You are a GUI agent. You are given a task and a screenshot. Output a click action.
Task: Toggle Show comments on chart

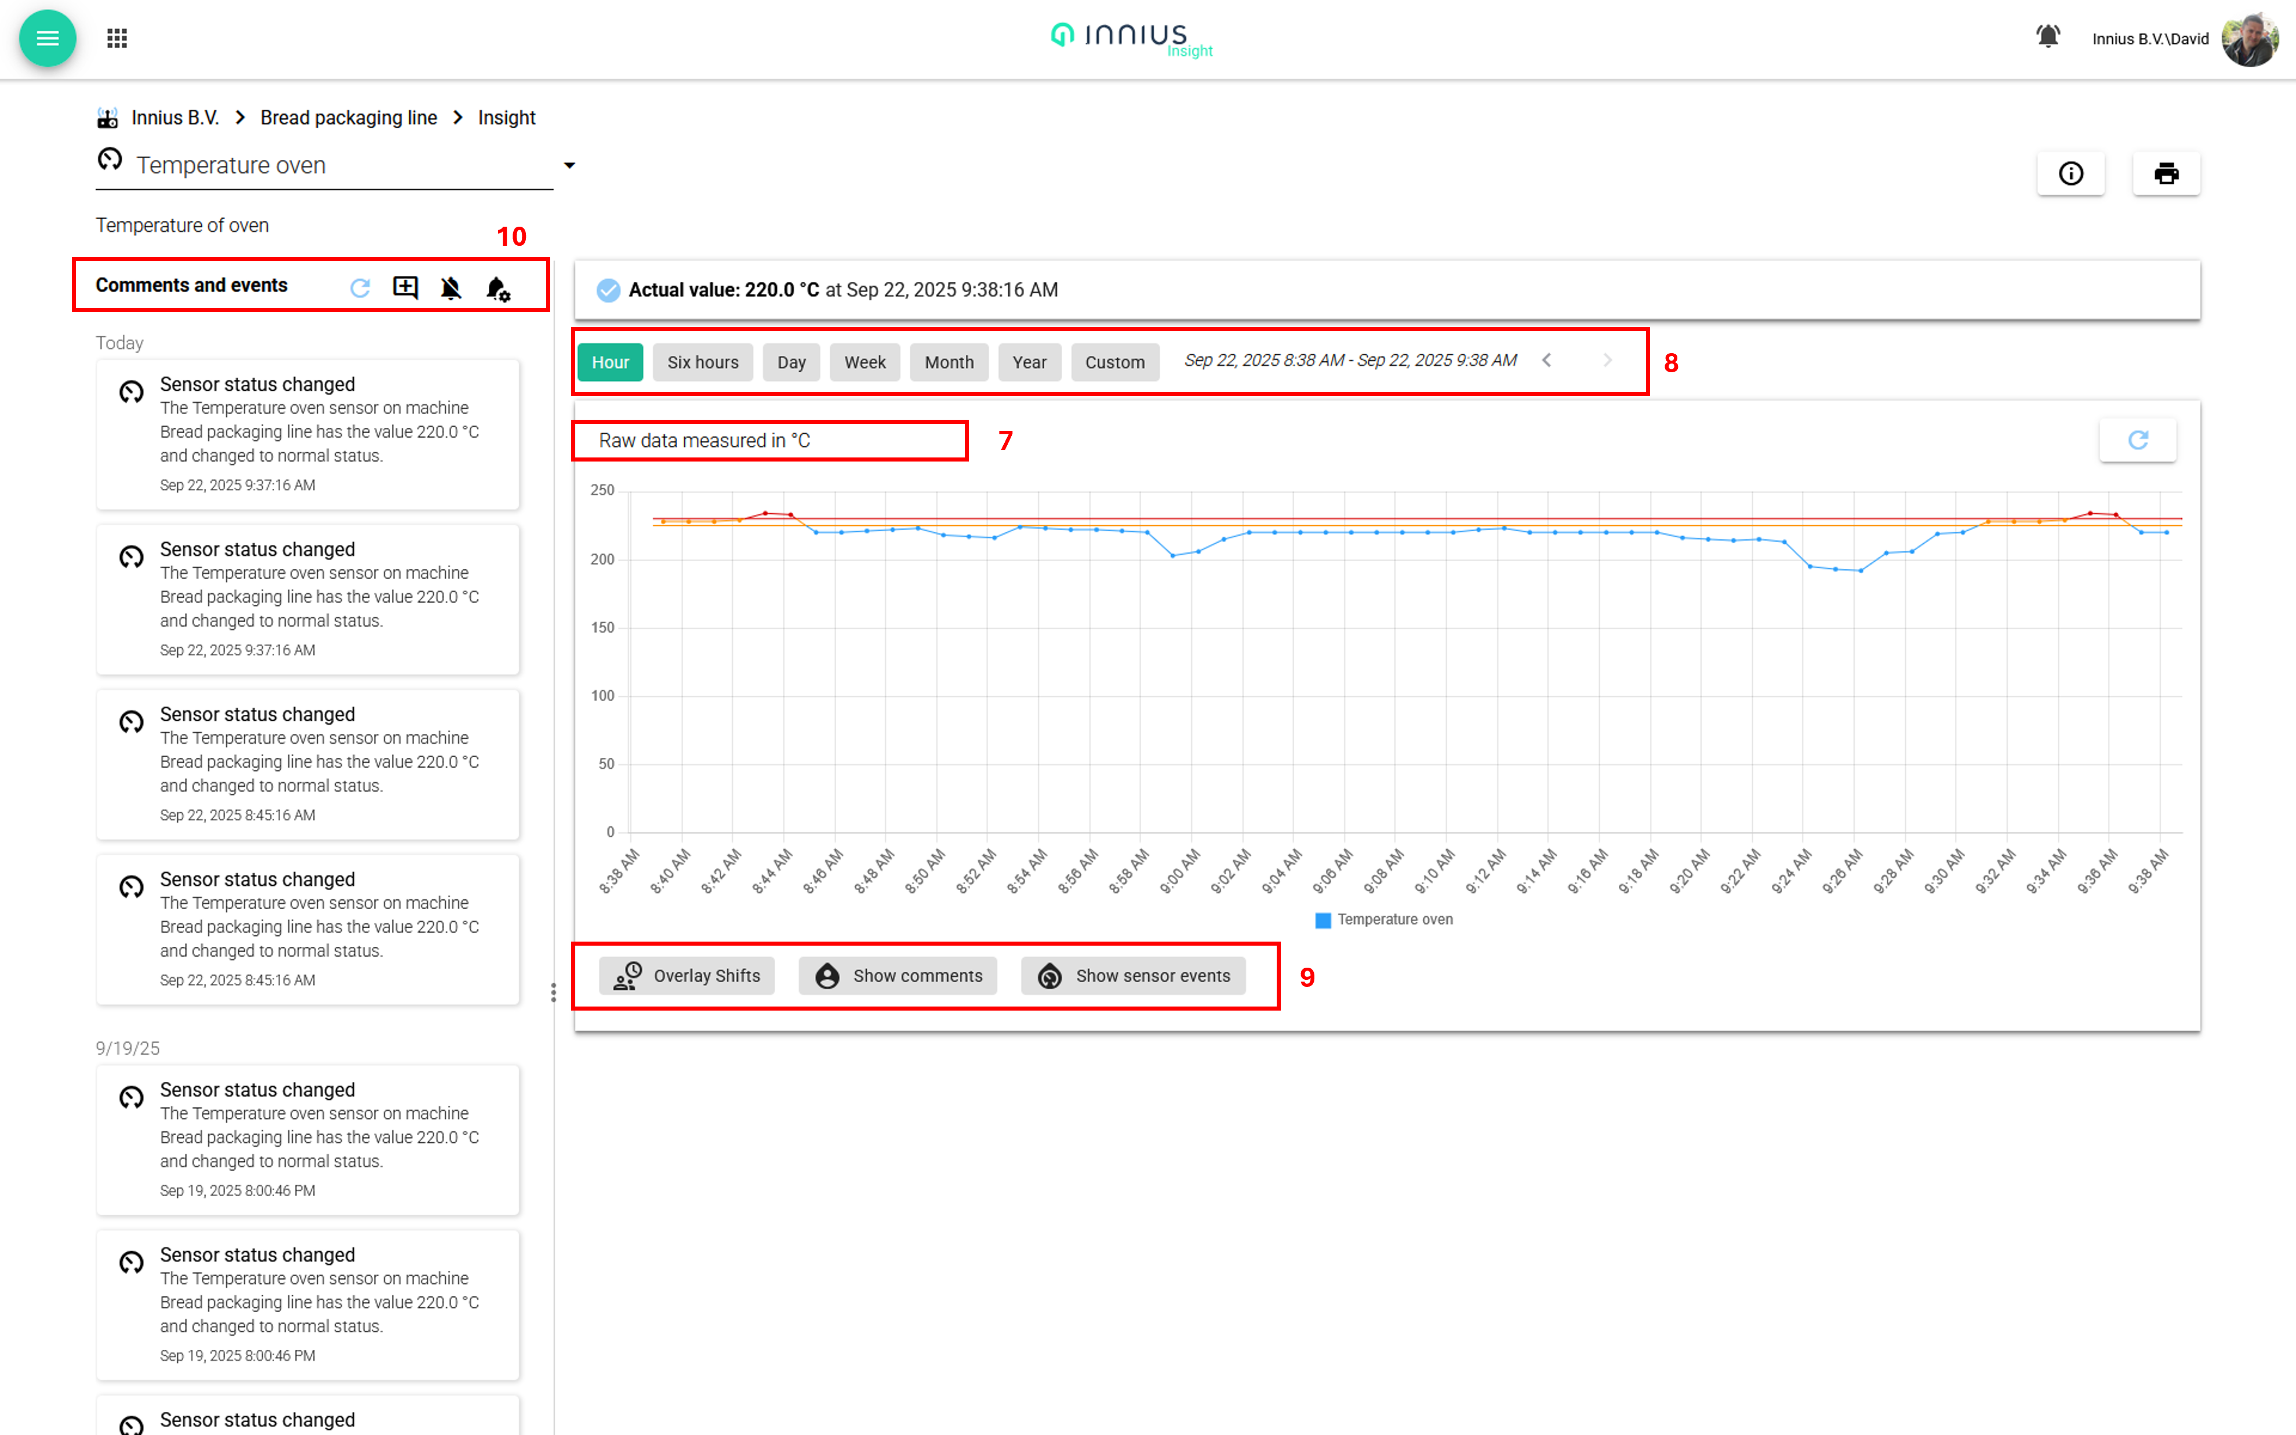pyautogui.click(x=898, y=976)
